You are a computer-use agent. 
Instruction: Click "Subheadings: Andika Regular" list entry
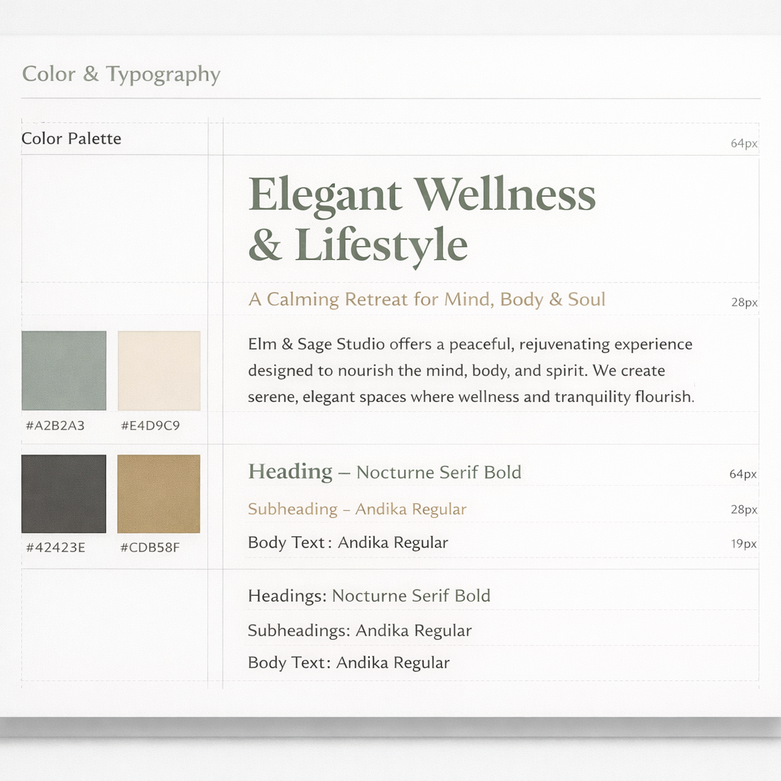click(x=360, y=631)
